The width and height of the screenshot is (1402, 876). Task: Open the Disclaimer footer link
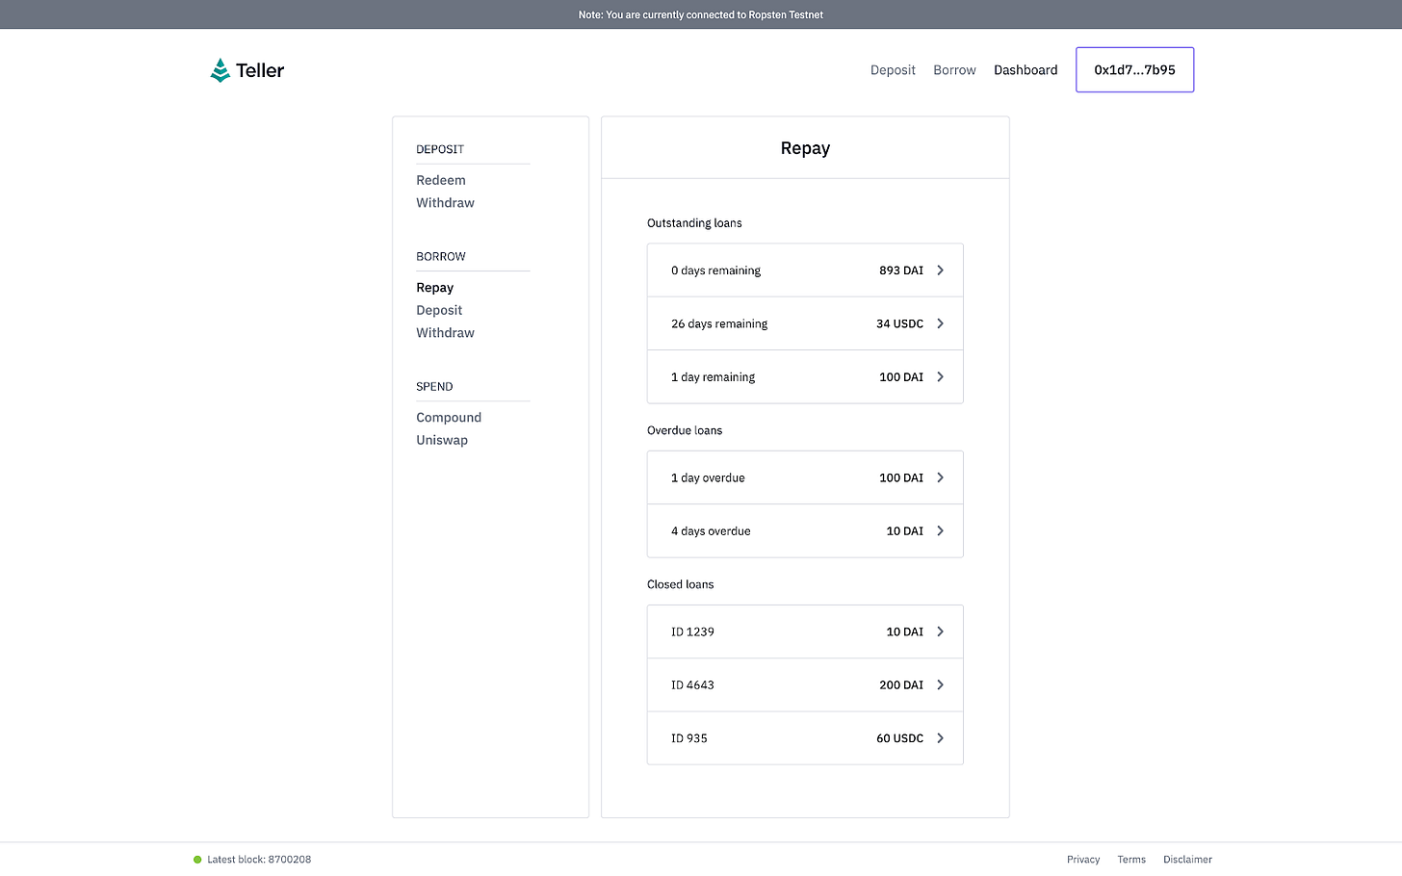pos(1187,860)
